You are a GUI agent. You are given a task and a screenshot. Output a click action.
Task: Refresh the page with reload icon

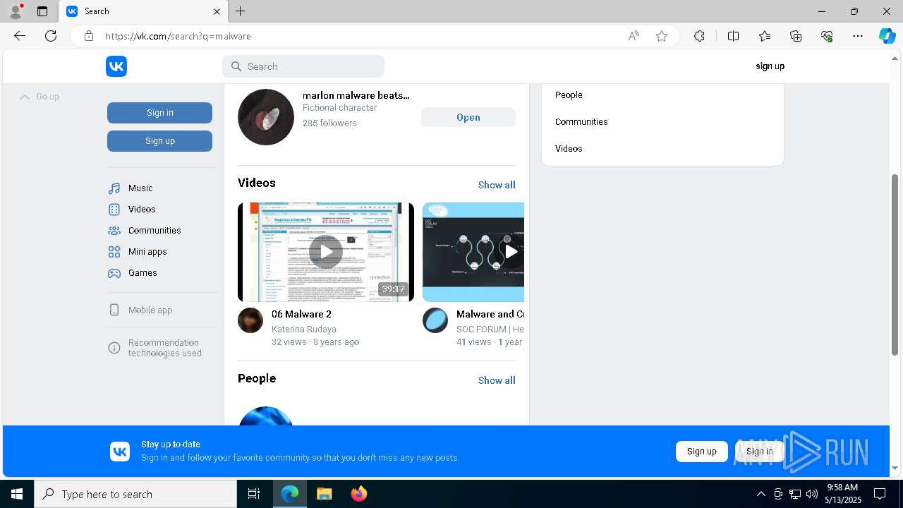pyautogui.click(x=51, y=36)
